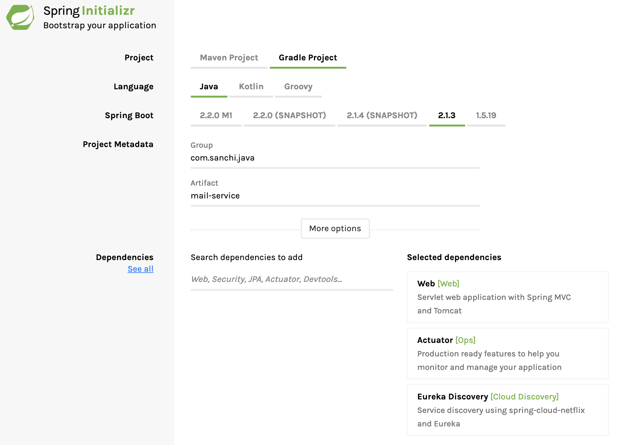The width and height of the screenshot is (620, 445).
Task: Click the Spring Initializr leaf logo icon
Action: pyautogui.click(x=20, y=18)
